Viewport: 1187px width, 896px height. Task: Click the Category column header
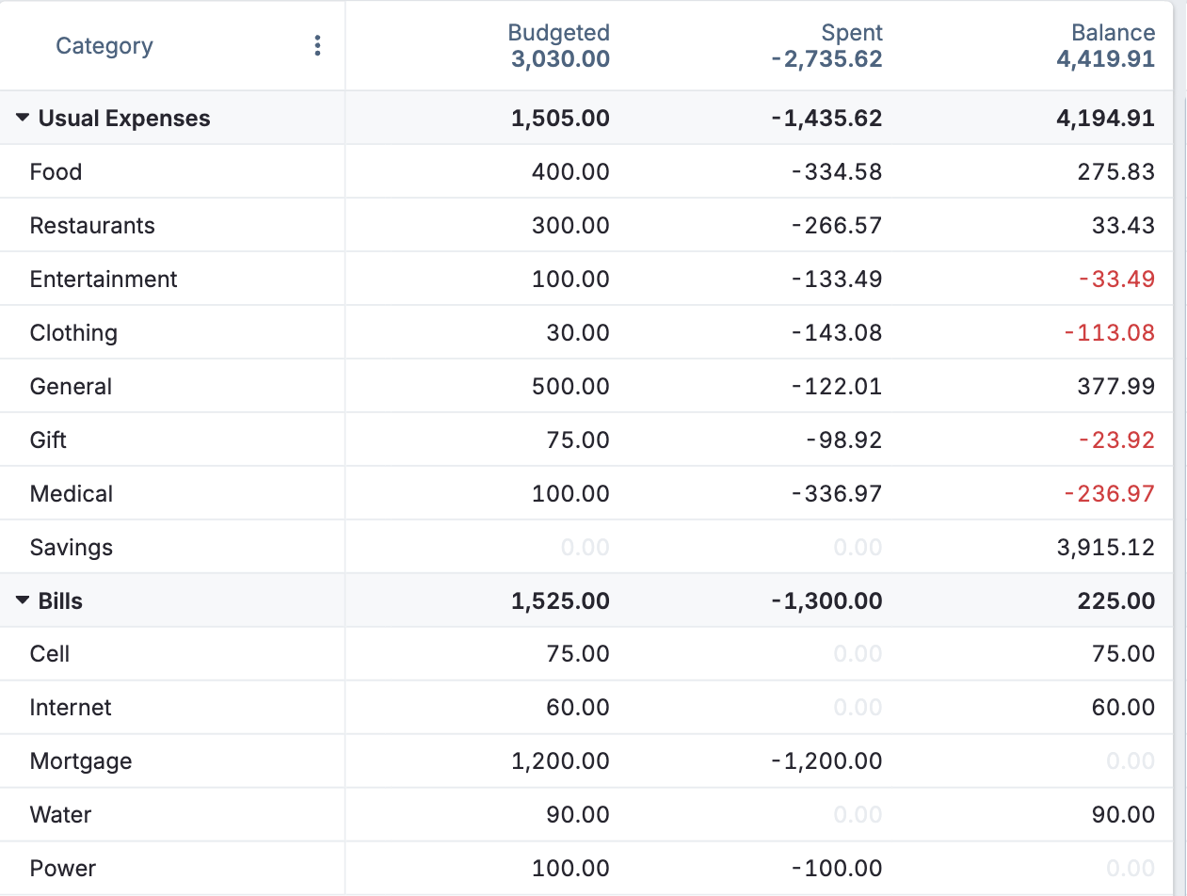click(x=104, y=45)
